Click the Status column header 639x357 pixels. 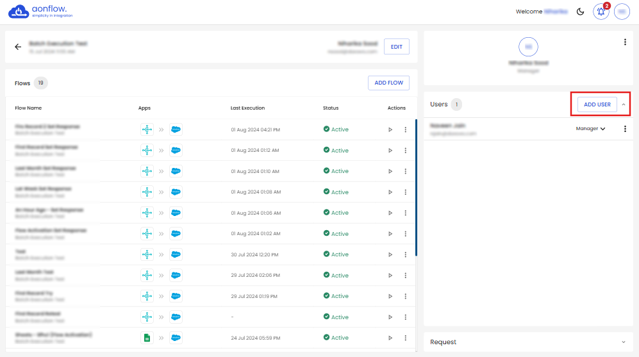(x=331, y=108)
